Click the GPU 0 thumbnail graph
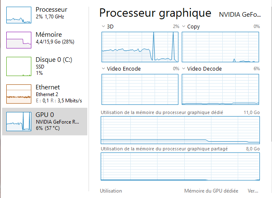This screenshot has height=198, width=272. click(19, 121)
